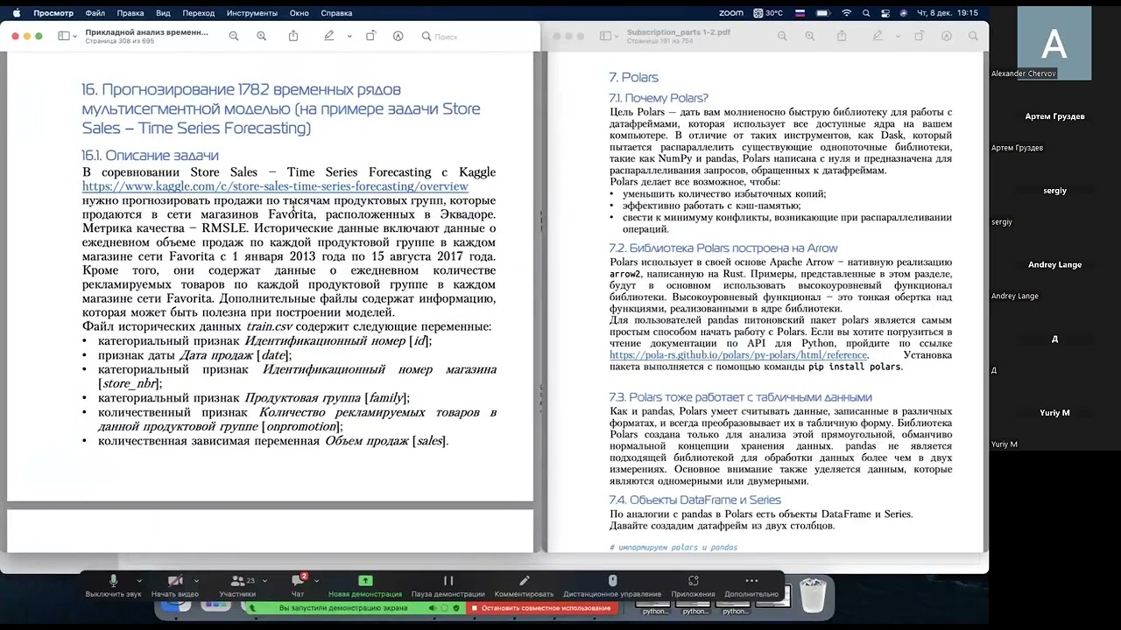
Task: Click the heading 7.1. Почему Polars?
Action: [x=659, y=98]
